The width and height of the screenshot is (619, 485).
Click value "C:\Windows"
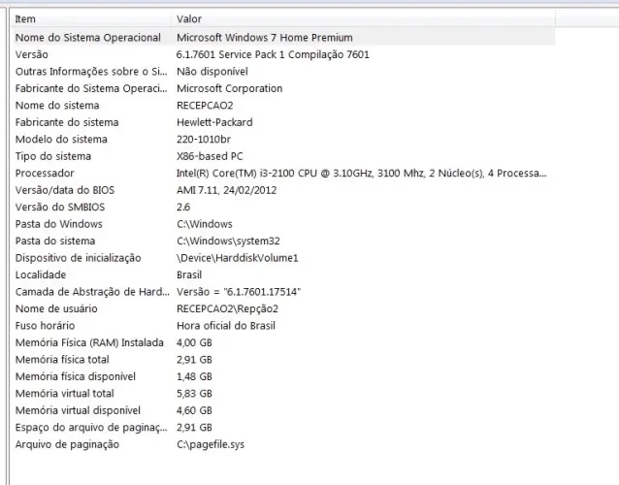pos(205,224)
